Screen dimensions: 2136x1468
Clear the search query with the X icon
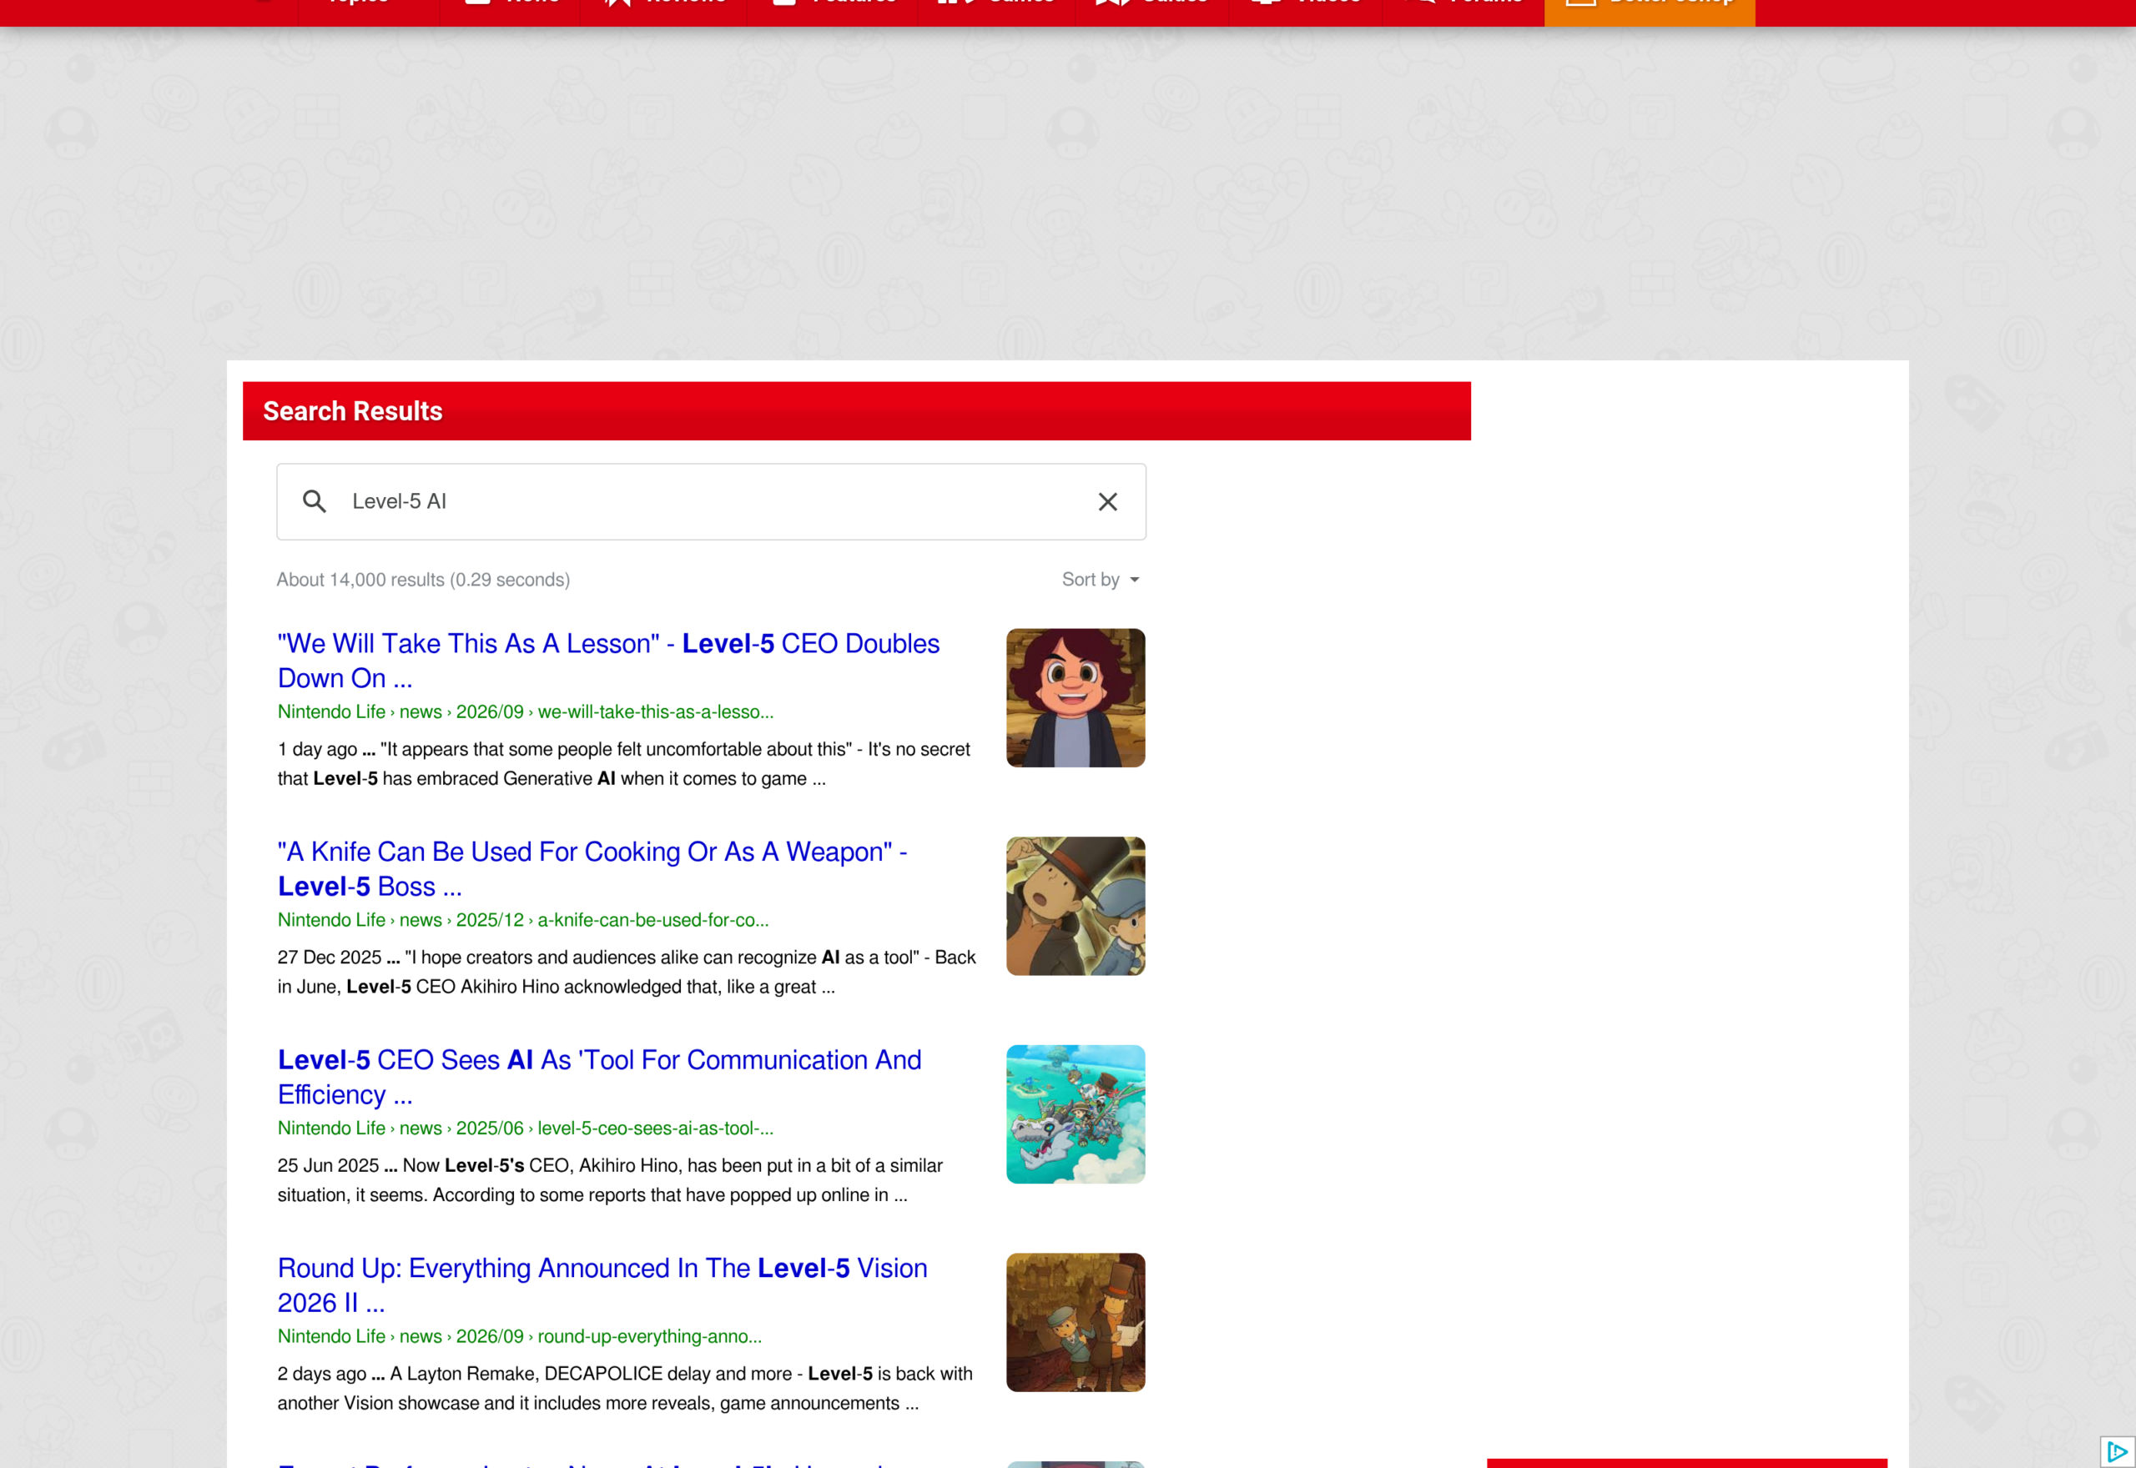1107,501
